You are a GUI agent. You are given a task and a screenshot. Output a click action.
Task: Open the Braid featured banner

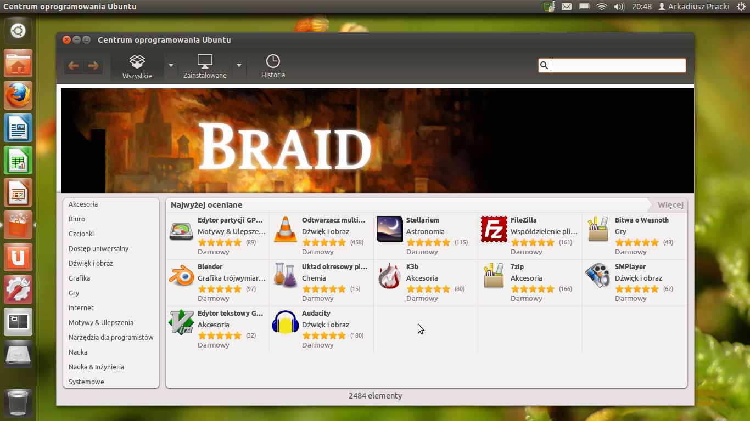pos(377,140)
